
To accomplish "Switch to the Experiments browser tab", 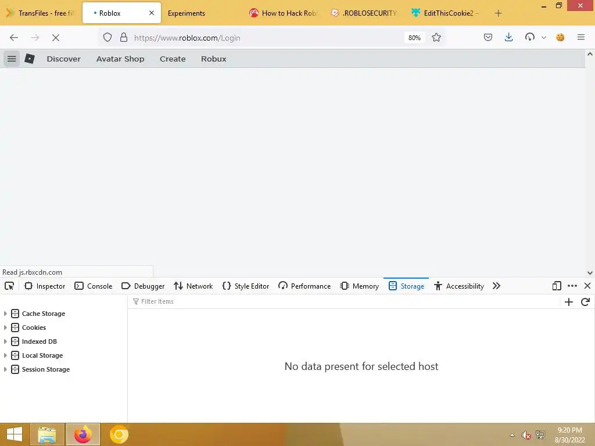I will 201,13.
